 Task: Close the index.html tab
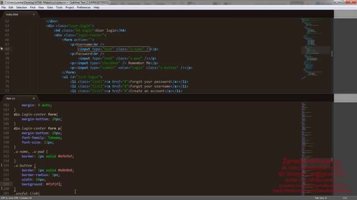tap(33, 14)
